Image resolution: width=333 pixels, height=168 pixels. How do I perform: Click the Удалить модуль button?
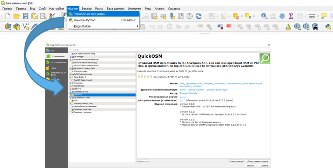pyautogui.click(x=236, y=161)
